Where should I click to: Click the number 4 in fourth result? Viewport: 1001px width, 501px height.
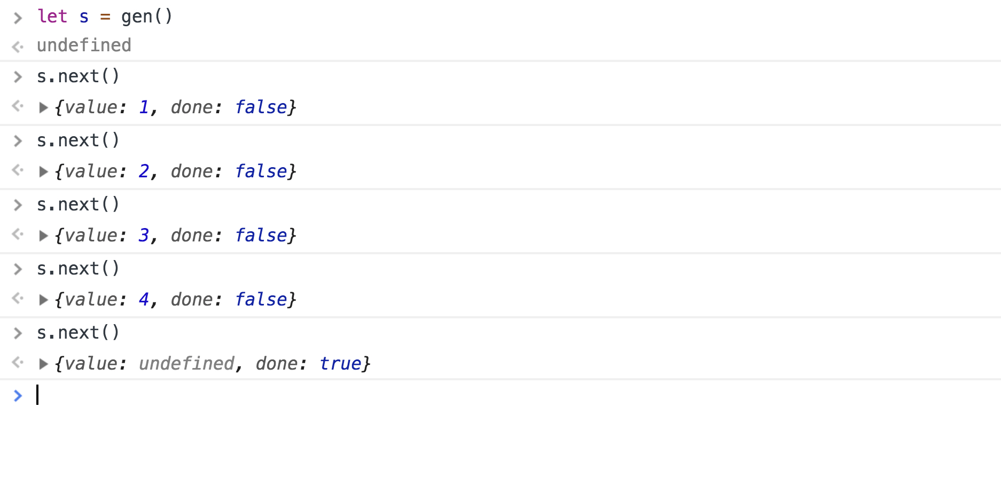tap(144, 300)
